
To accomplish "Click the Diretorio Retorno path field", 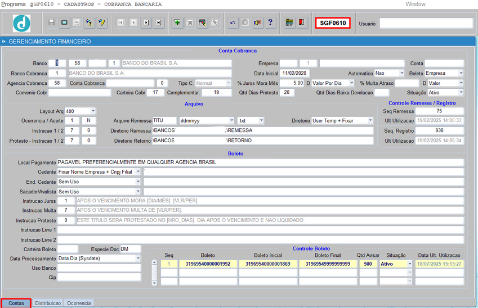I will coord(263,141).
